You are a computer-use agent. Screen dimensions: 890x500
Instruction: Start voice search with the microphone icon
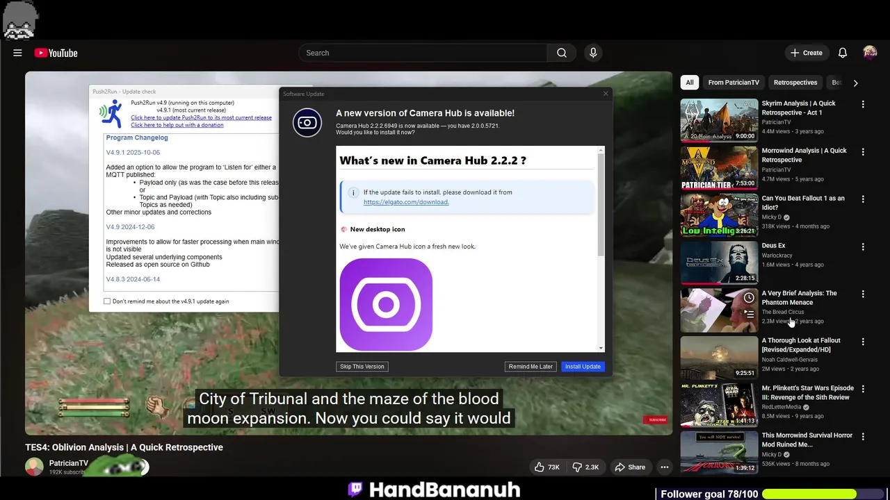tap(593, 53)
